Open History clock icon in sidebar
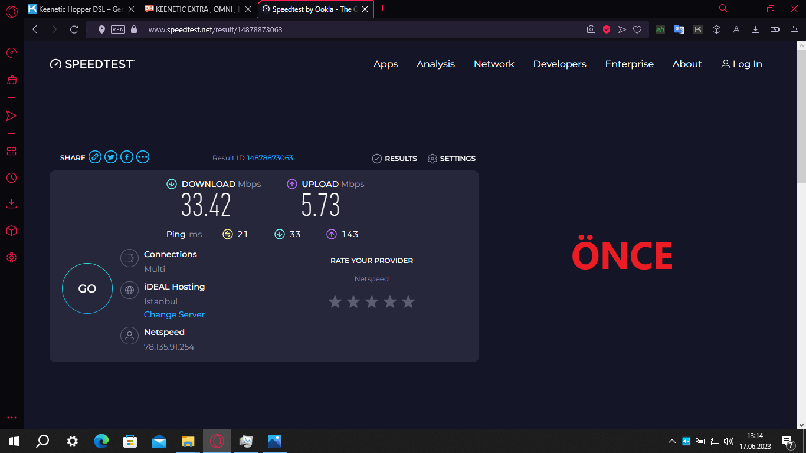 pyautogui.click(x=11, y=178)
